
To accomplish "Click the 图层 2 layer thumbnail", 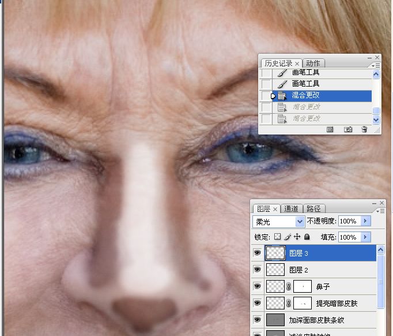I will click(275, 270).
